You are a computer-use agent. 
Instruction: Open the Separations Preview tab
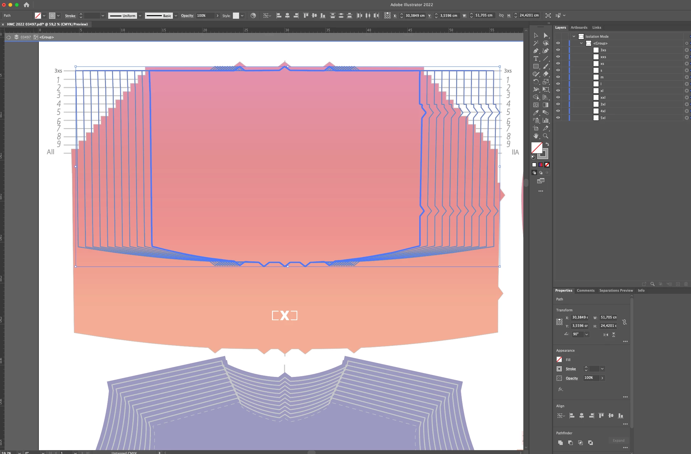click(x=616, y=290)
